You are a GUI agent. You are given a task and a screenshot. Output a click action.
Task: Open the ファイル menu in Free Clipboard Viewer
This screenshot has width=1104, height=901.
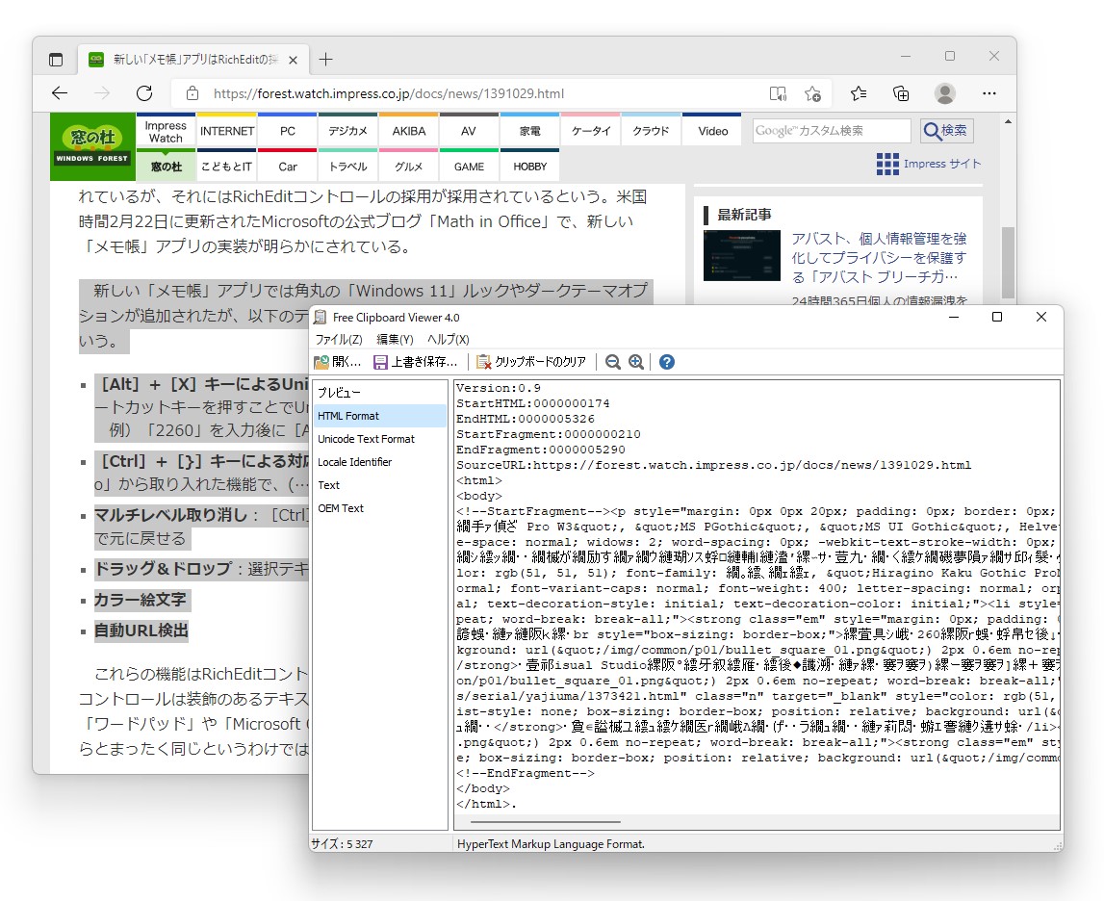339,338
